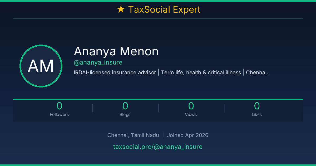This screenshot has width=316, height=166.
Task: Click the AM avatar circle
Action: click(41, 66)
